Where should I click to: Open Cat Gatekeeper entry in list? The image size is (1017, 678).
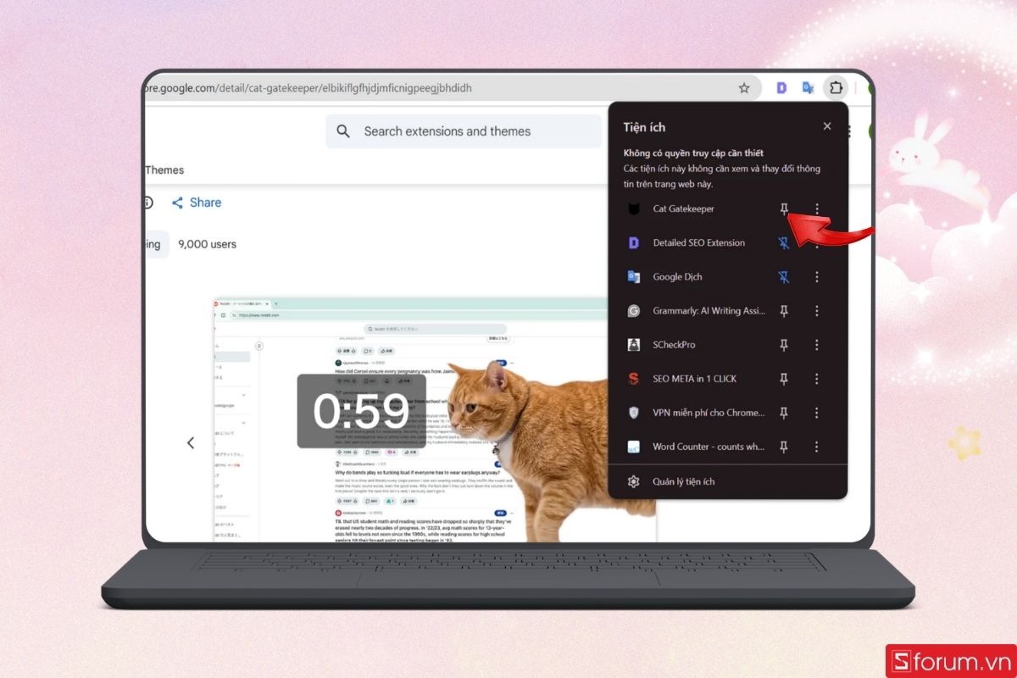tap(683, 208)
